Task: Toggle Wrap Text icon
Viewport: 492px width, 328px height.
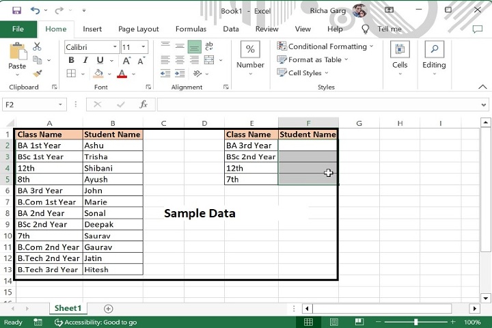Action: pyautogui.click(x=209, y=46)
